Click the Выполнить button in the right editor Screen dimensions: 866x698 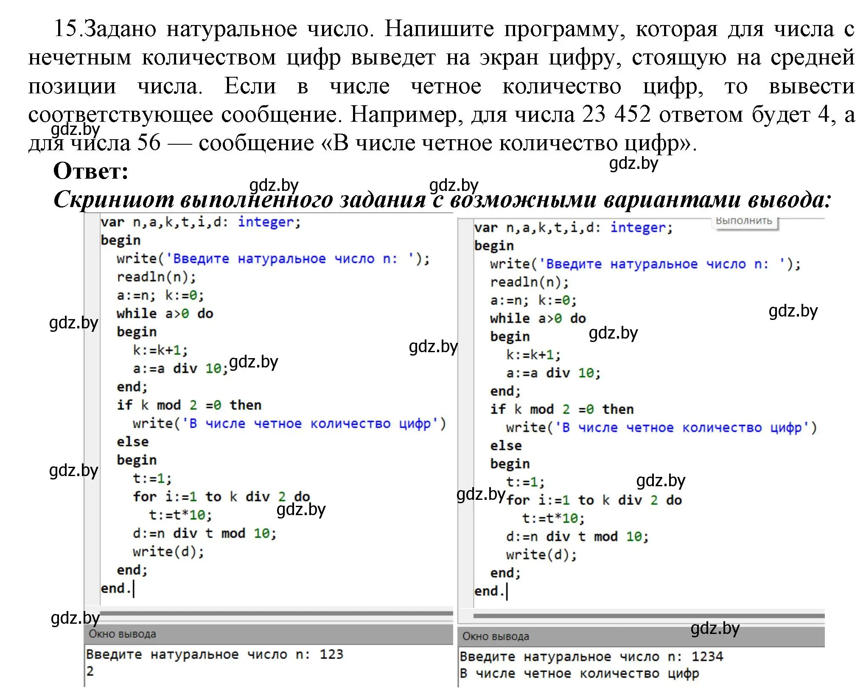point(744,222)
